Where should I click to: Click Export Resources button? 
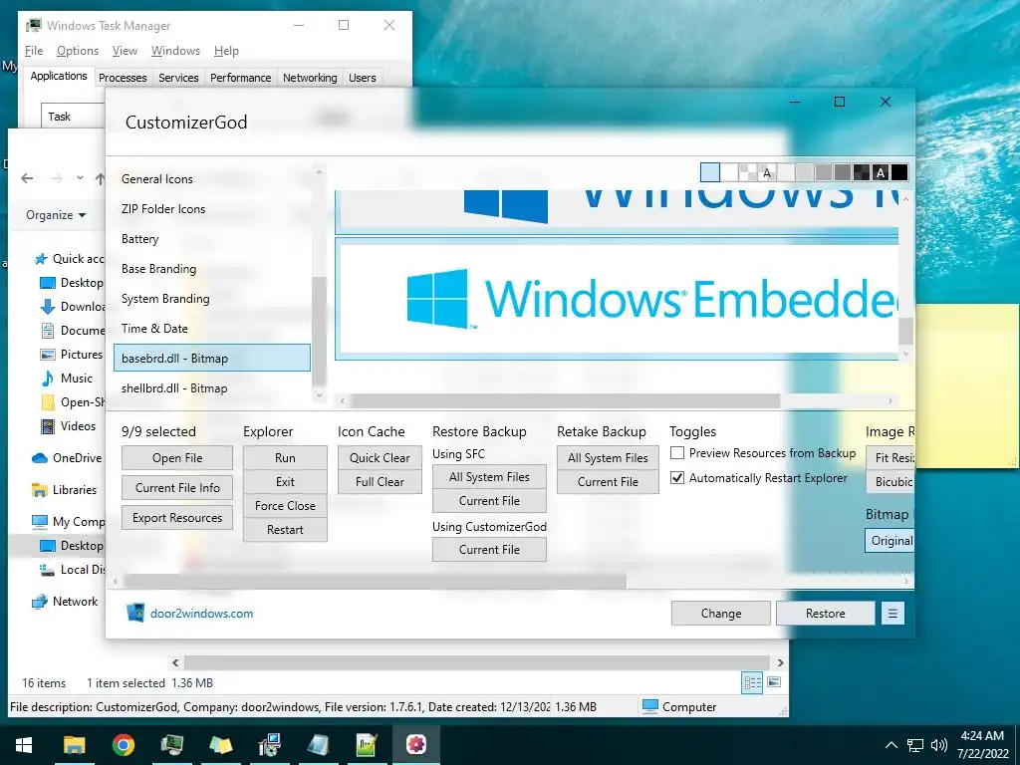coord(177,518)
